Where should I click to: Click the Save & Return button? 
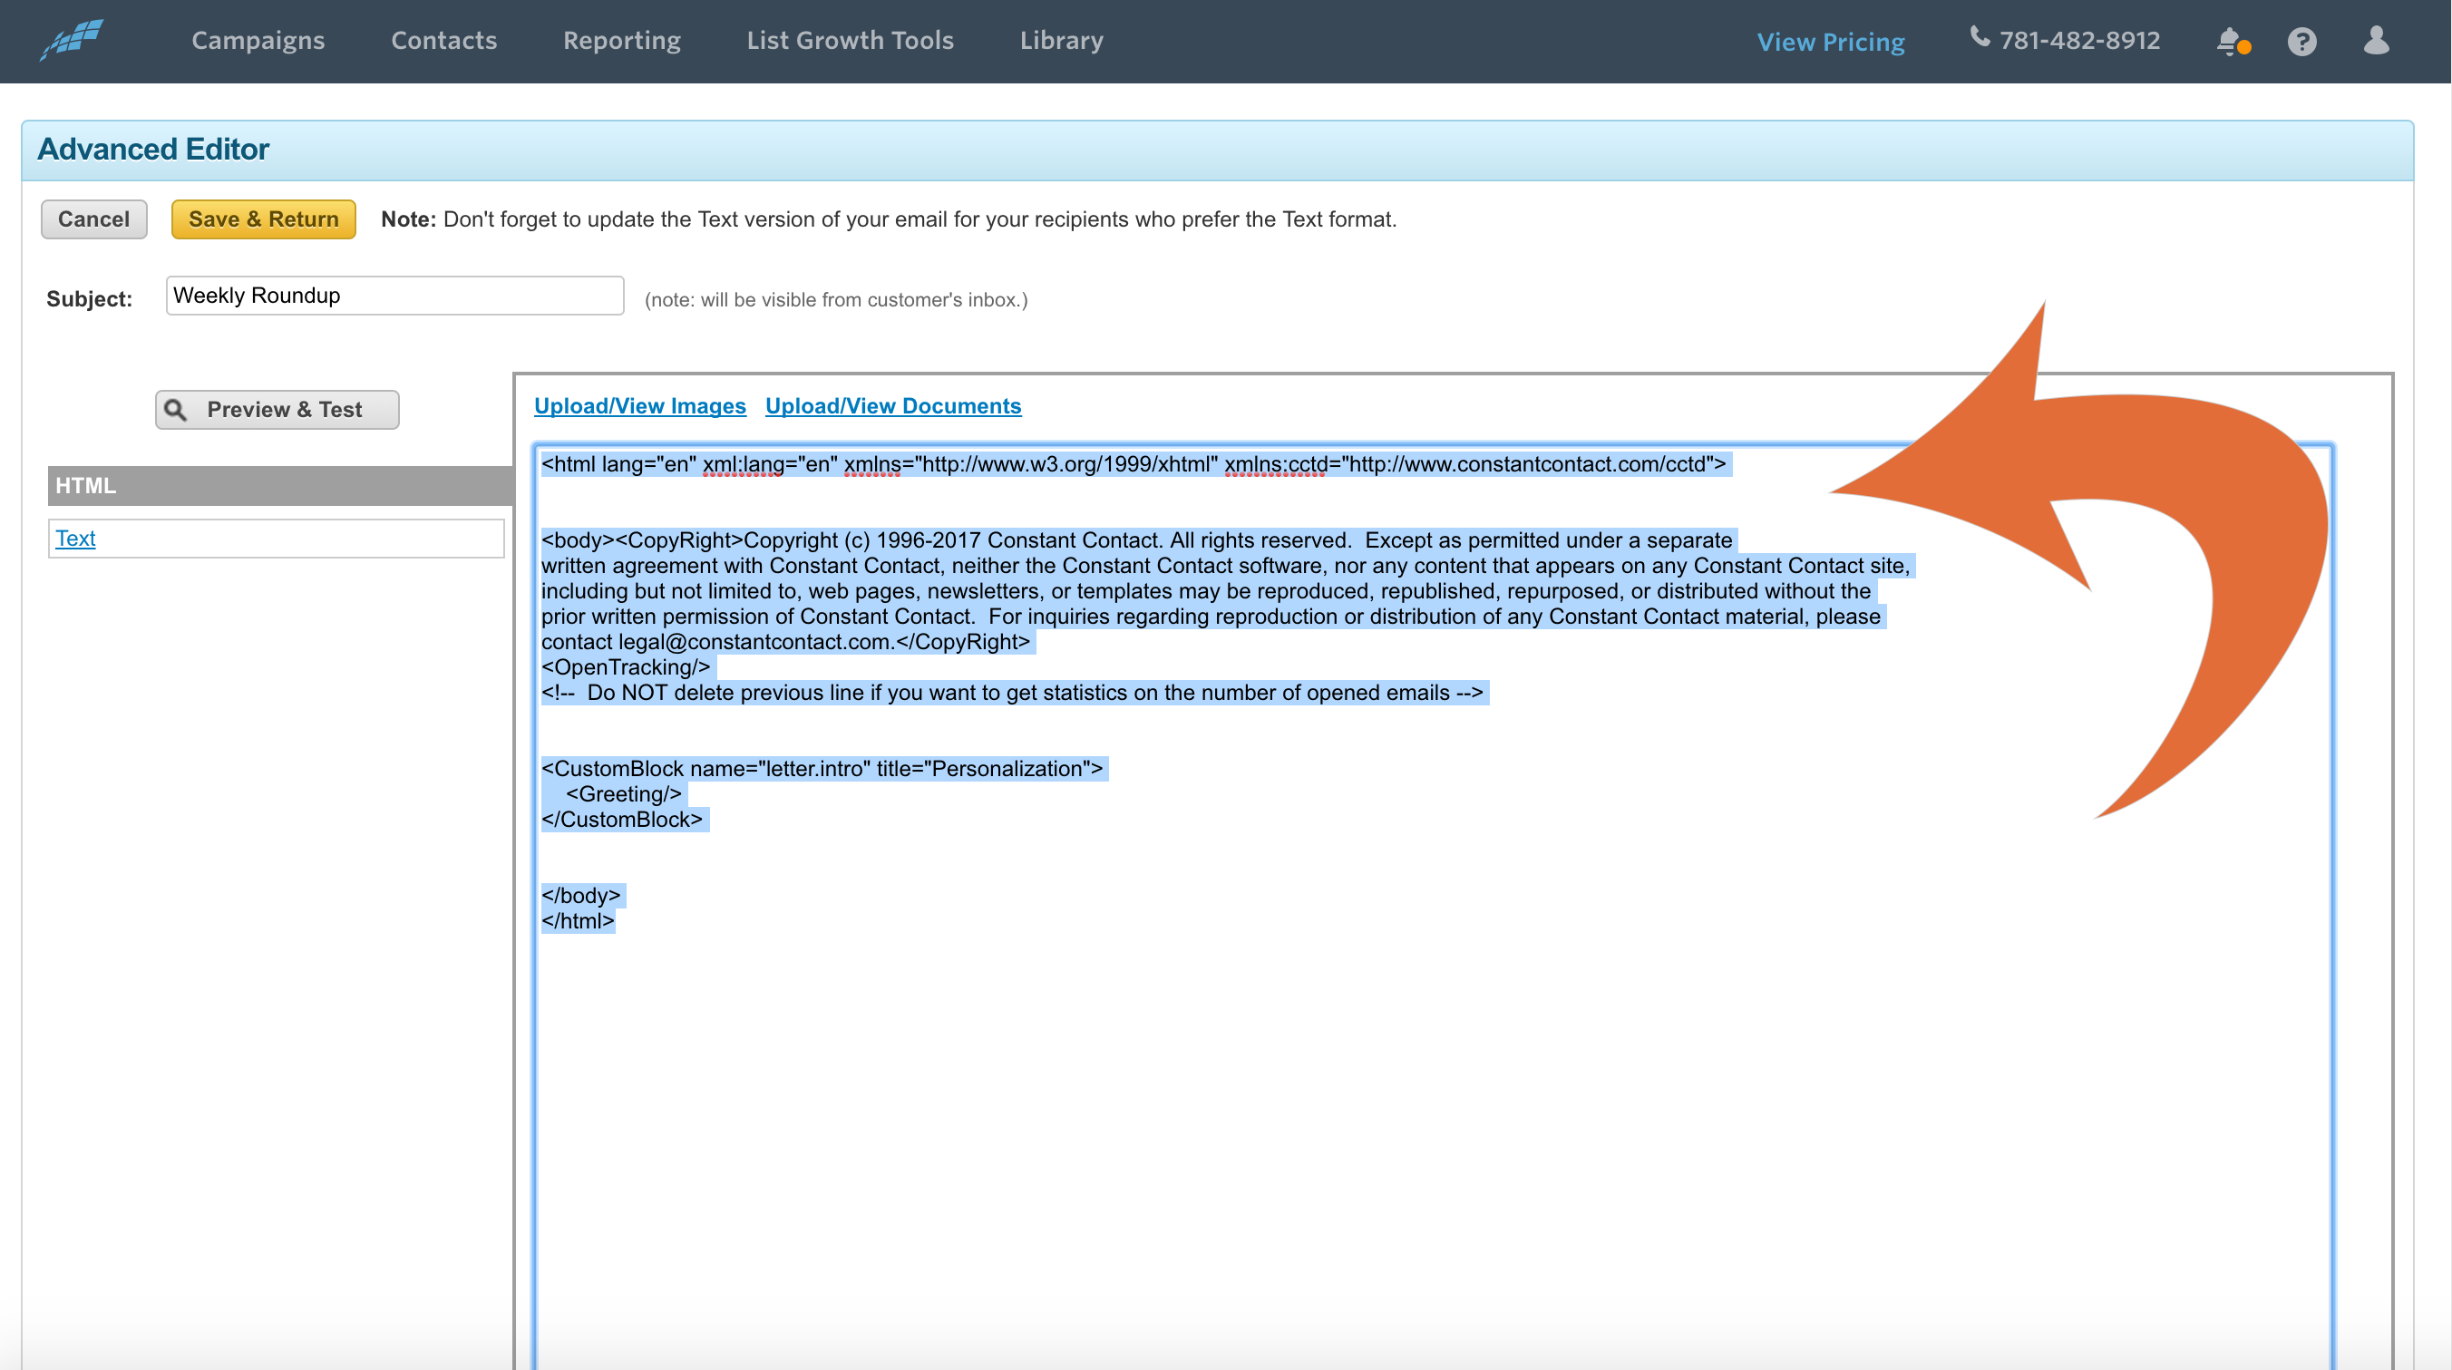264,219
